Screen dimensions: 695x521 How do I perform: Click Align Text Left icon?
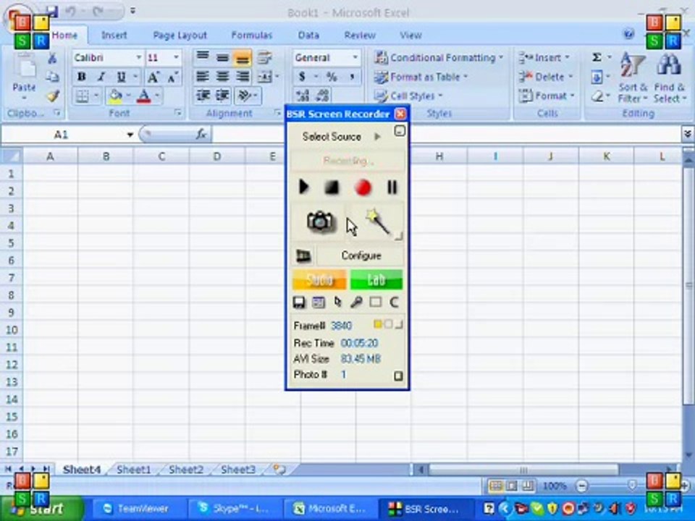point(203,77)
